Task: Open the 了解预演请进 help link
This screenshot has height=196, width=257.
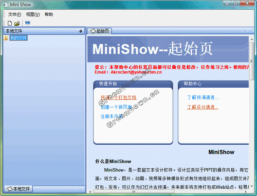Action: coord(203,97)
